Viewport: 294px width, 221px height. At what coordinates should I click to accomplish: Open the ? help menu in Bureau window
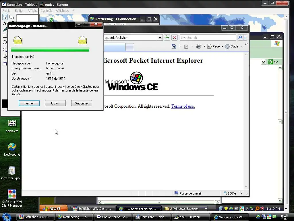pos(73,11)
